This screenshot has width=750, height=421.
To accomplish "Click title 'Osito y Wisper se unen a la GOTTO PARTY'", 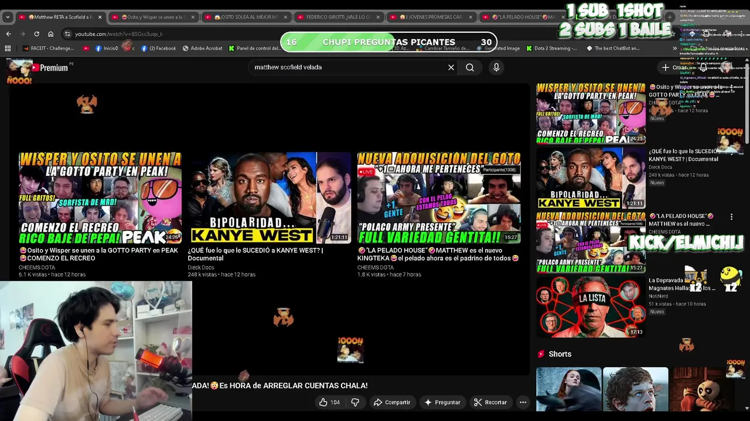I will point(98,254).
